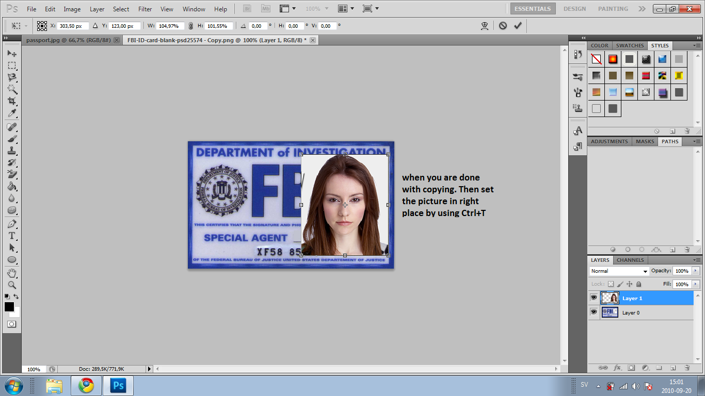Swap foreground and background colors
The width and height of the screenshot is (705, 396).
(x=16, y=296)
